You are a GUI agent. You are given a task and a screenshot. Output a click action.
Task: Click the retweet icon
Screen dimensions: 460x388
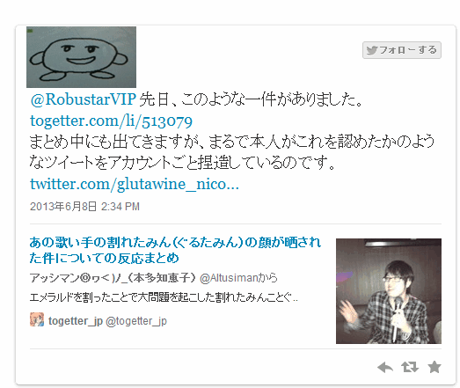coord(410,367)
